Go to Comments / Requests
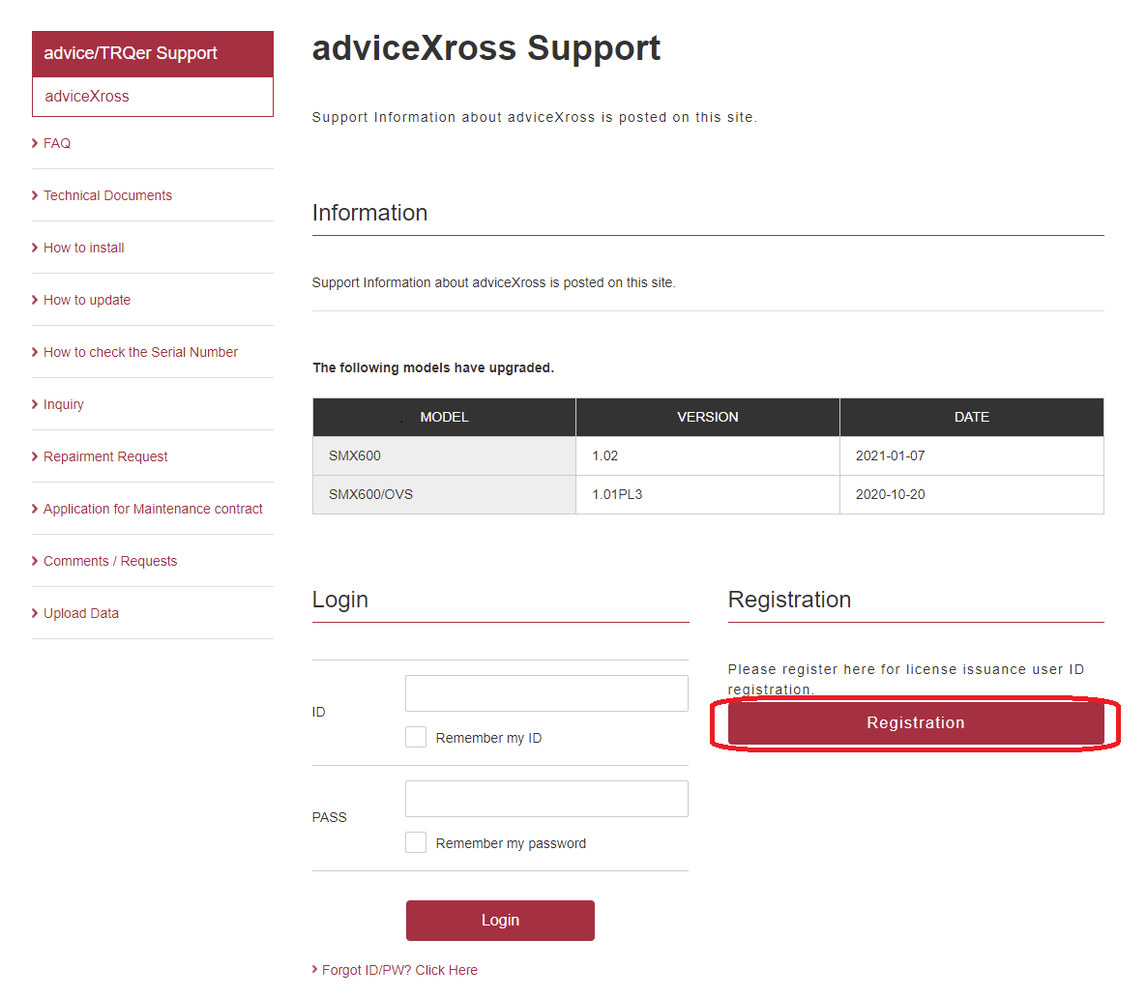This screenshot has width=1147, height=998. [x=109, y=561]
